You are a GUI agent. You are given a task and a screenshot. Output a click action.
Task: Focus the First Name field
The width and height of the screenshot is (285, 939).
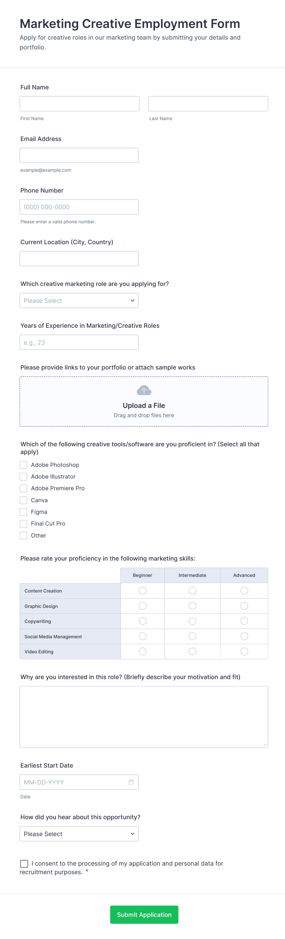(x=79, y=104)
